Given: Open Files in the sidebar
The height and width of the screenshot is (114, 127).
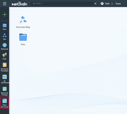Looking at the screenshot, I should [x=5, y=27].
